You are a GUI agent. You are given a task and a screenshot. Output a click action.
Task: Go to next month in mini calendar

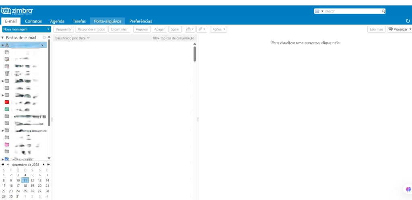[43, 165]
